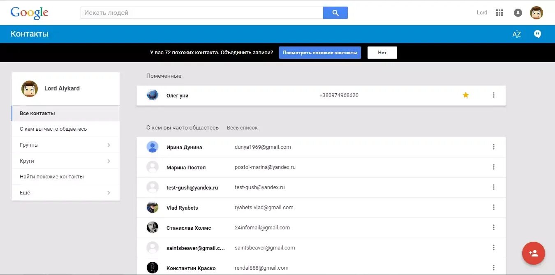Image resolution: width=555 pixels, height=275 pixels.
Task: Open contact Ирина Дунина by name
Action: (184, 147)
